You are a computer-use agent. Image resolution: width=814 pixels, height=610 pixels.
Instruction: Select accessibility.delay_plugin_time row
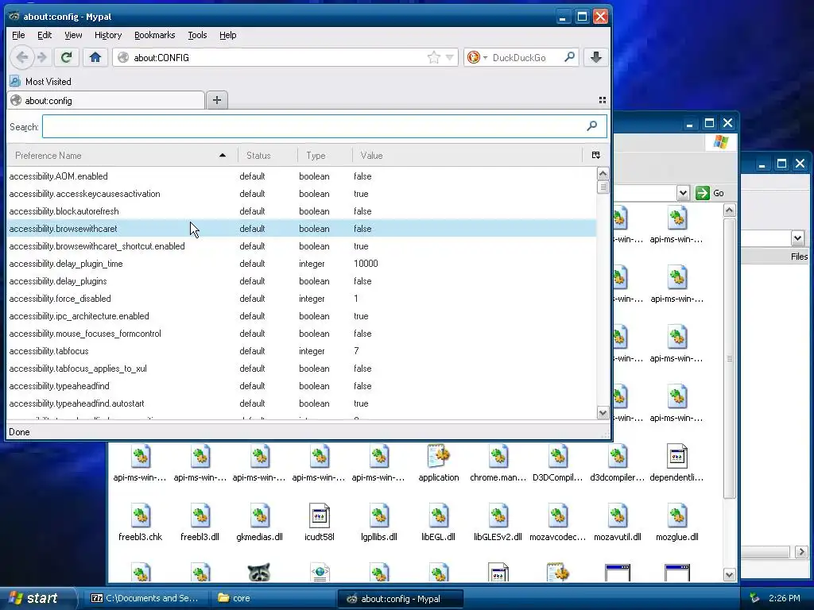(301, 264)
